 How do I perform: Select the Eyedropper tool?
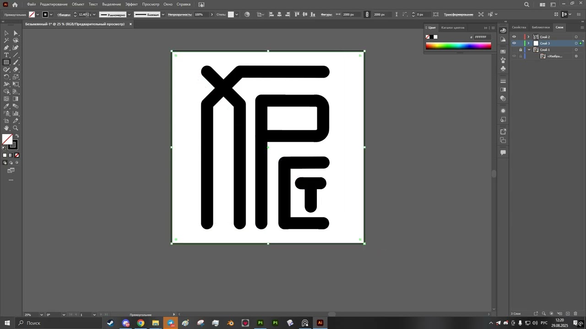(6, 106)
